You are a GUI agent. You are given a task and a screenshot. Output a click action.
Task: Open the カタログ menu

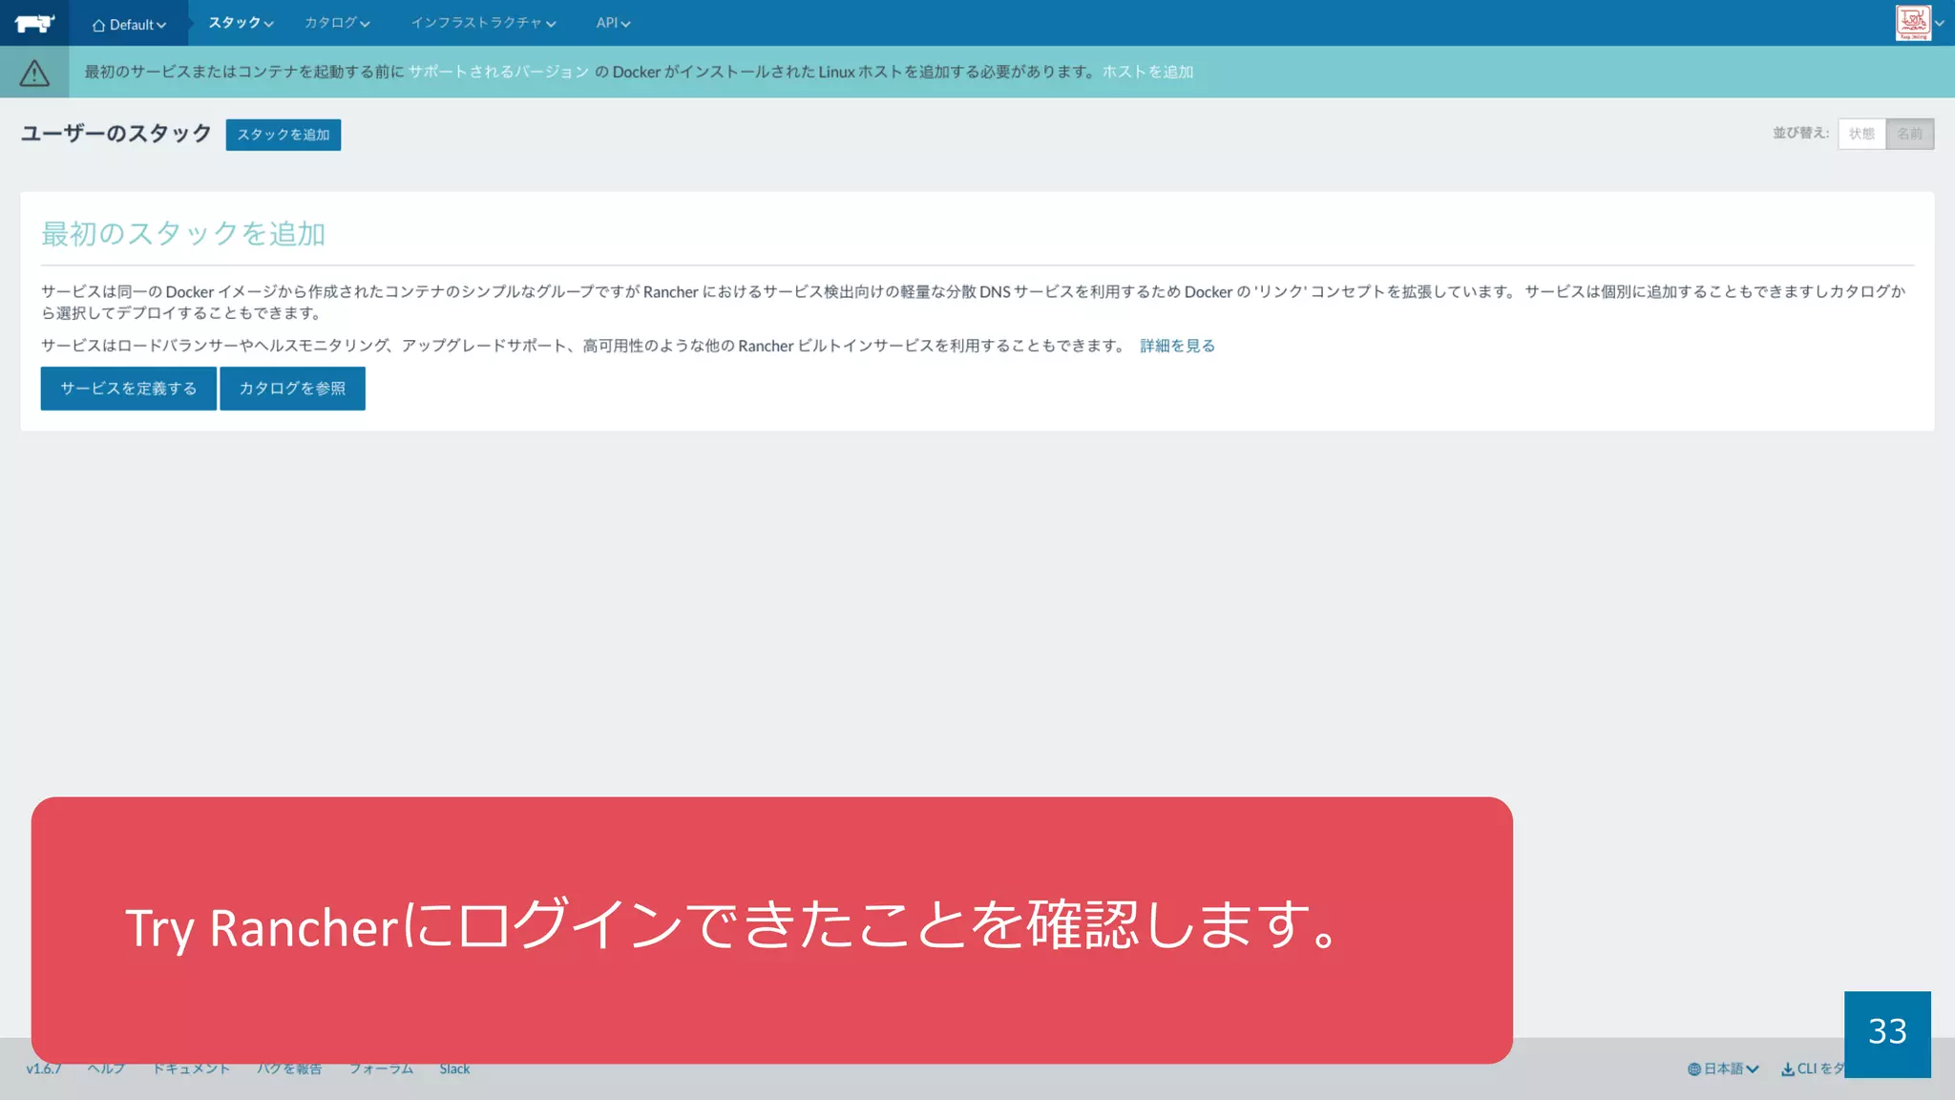[337, 23]
